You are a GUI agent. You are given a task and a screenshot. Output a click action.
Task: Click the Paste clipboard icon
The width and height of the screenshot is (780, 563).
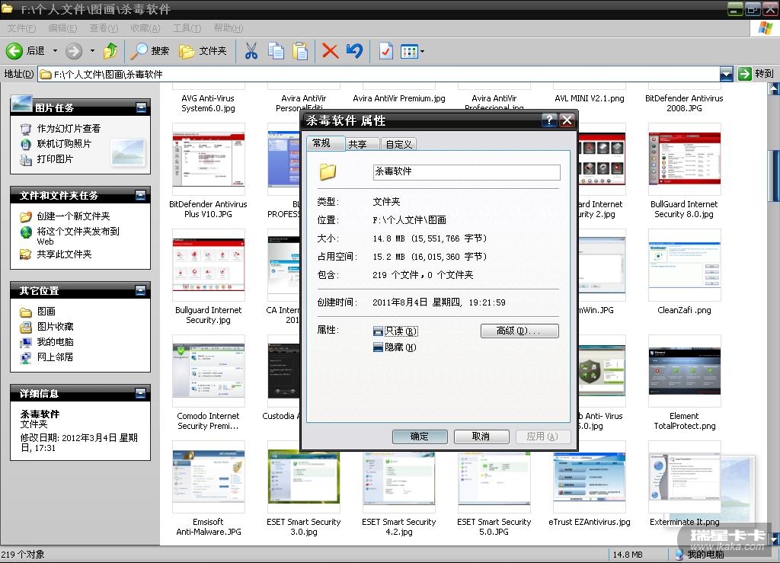click(300, 51)
